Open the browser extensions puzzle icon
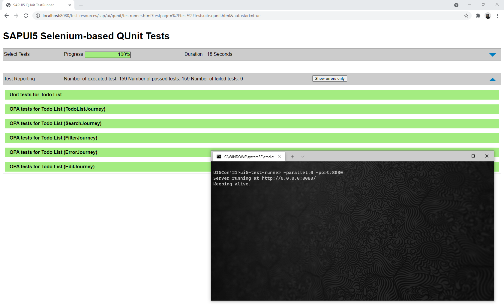 pyautogui.click(x=478, y=16)
